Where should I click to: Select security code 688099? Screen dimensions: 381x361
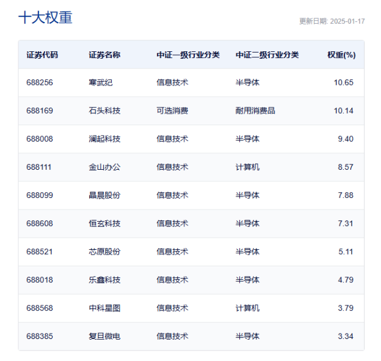click(x=40, y=195)
